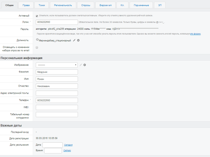This screenshot has width=210, height=157.
Task: Focus the Табельный номер сотрудника field
Action: coord(57,115)
